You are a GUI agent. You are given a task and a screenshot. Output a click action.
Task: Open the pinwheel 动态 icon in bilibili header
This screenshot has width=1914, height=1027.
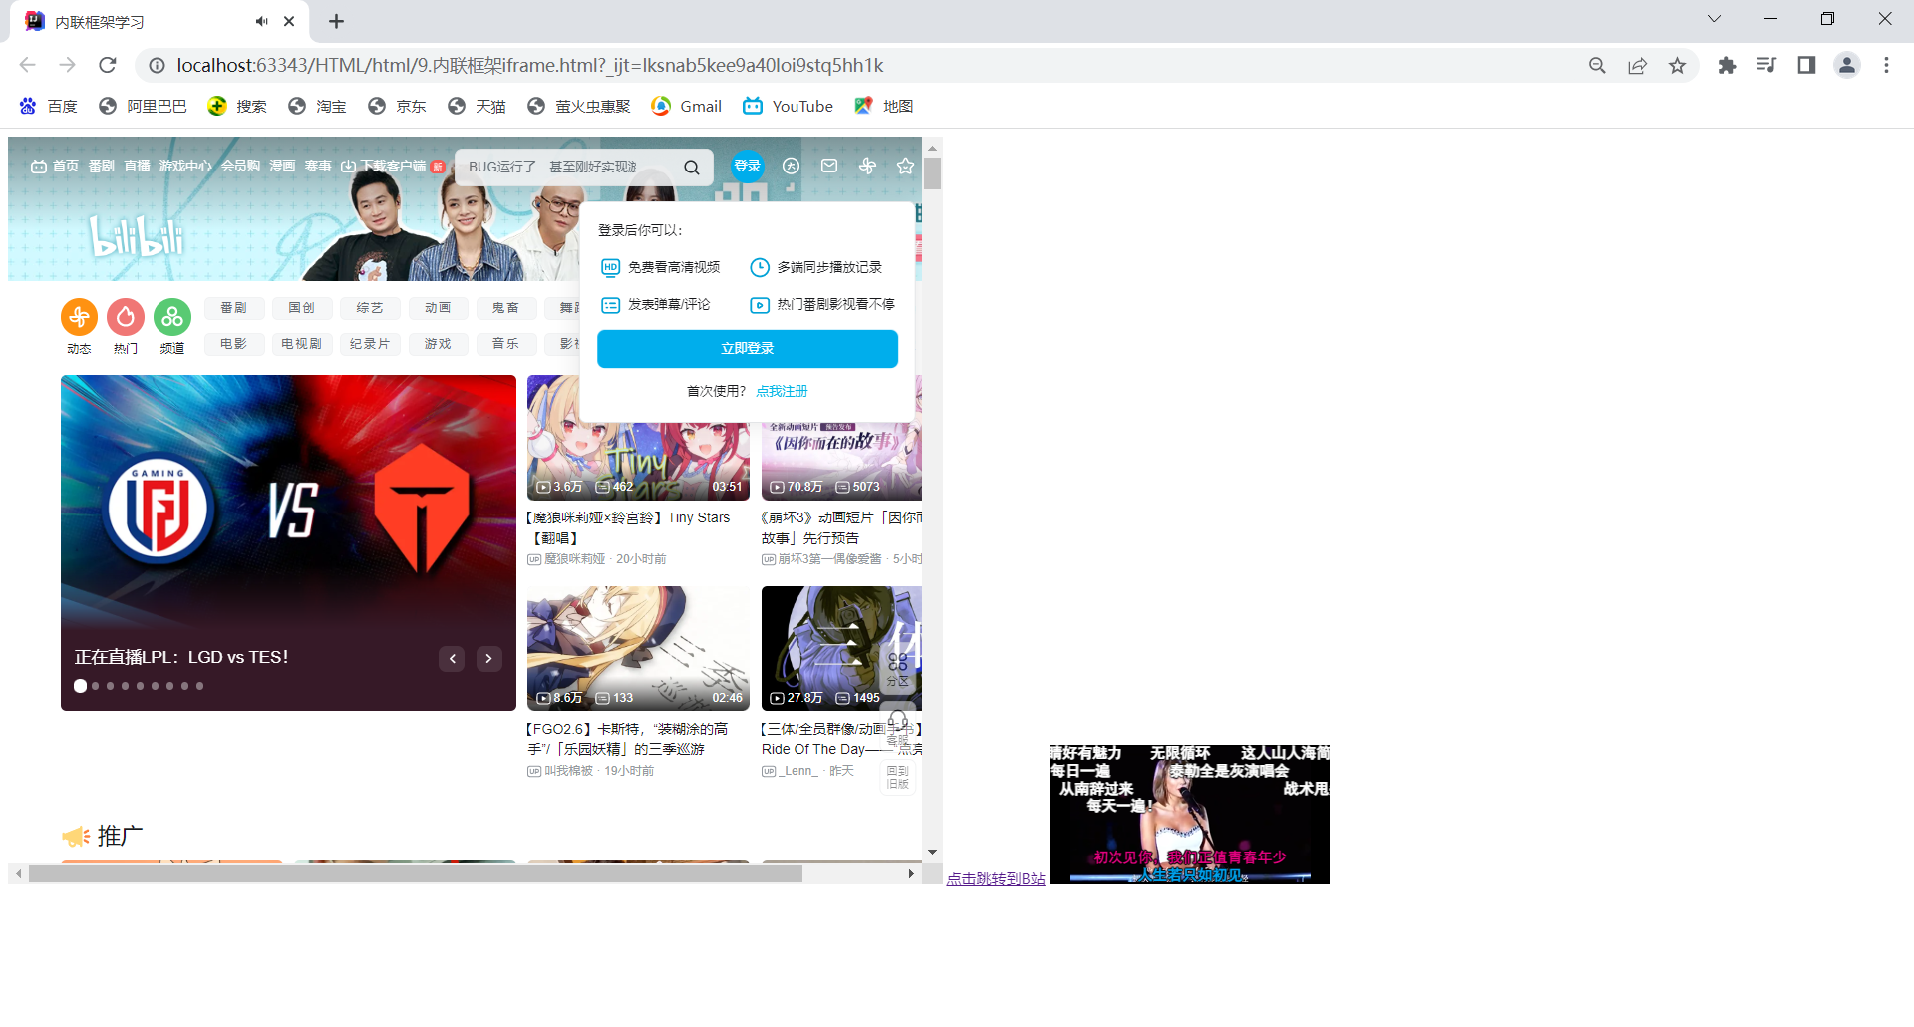point(867,167)
